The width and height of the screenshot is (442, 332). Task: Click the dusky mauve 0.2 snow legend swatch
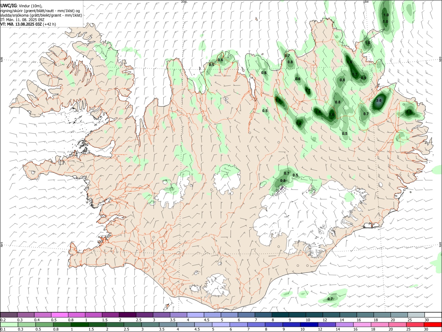click(9, 315)
